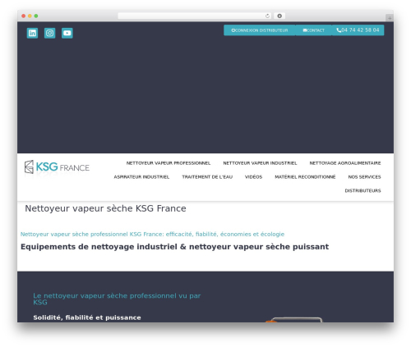Open the LinkedIn social icon
The width and height of the screenshot is (411, 347).
32,33
